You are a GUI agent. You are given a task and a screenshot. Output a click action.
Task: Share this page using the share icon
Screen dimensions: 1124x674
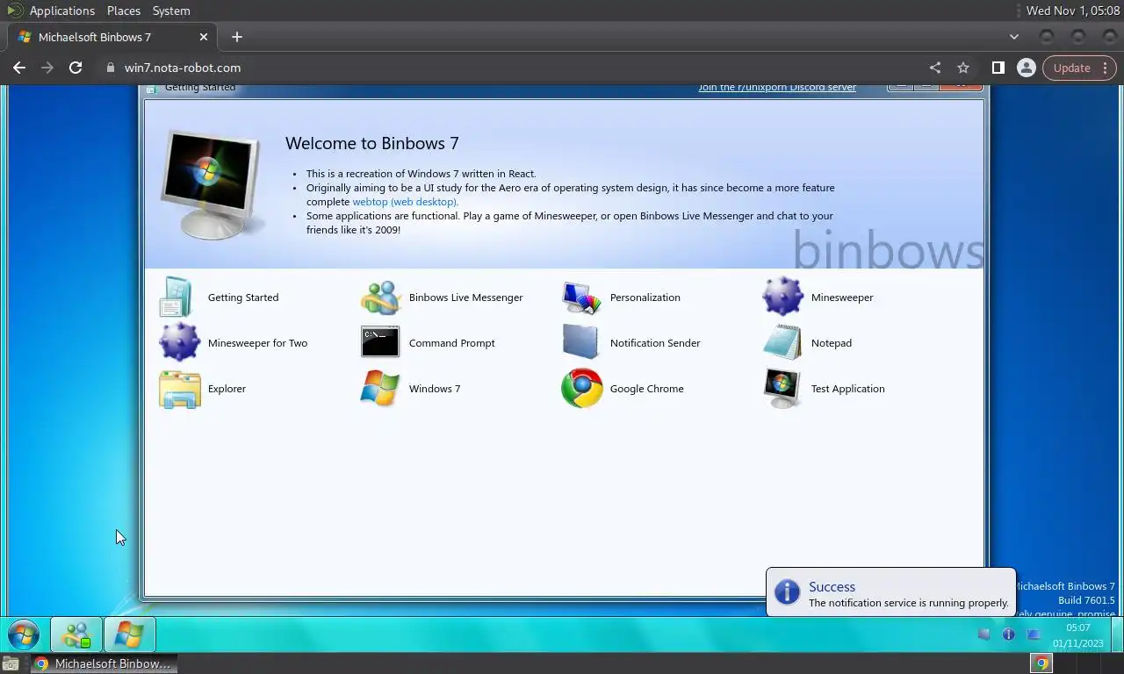coord(935,68)
